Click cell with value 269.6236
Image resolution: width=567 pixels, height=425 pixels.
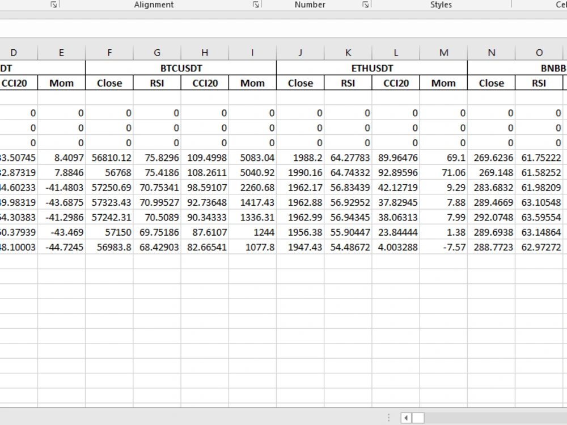(x=491, y=158)
